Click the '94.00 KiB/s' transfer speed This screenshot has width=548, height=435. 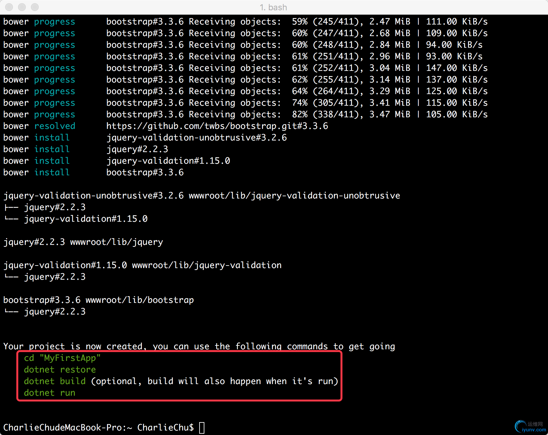coord(455,45)
